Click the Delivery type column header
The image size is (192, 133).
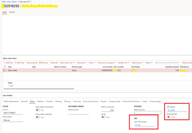[77, 67]
